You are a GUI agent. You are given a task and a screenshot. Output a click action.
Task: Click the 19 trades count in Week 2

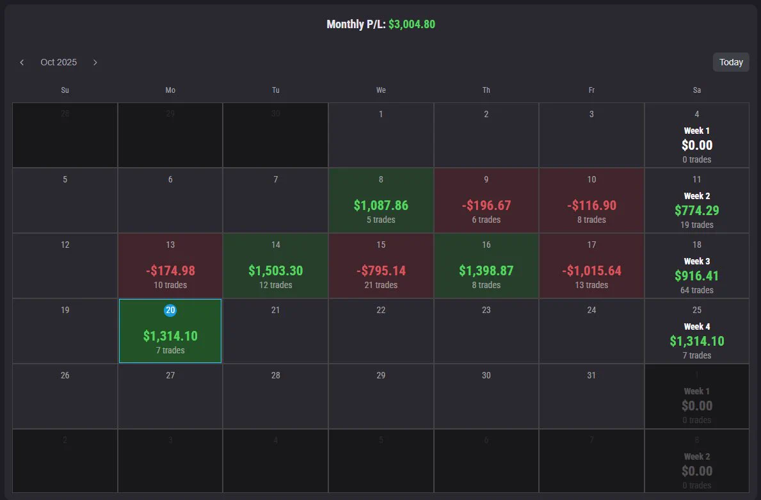697,225
